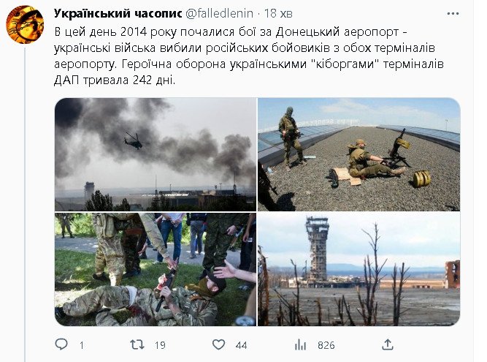
Task: Open the destroyed control tower photo
Action: tap(359, 269)
